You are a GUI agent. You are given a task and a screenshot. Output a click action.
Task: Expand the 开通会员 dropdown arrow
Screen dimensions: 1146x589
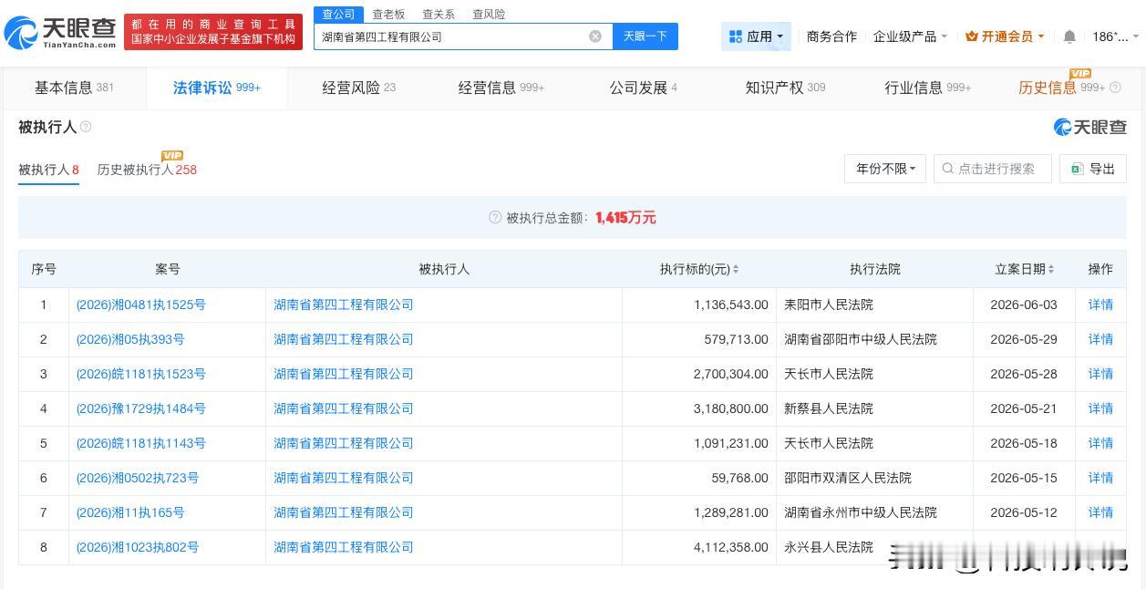tap(1041, 37)
